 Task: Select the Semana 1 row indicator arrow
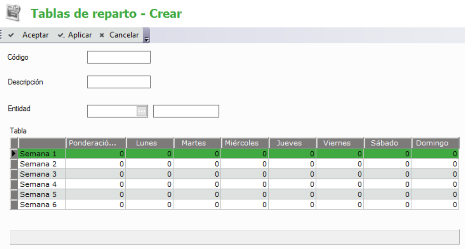[x=14, y=153]
